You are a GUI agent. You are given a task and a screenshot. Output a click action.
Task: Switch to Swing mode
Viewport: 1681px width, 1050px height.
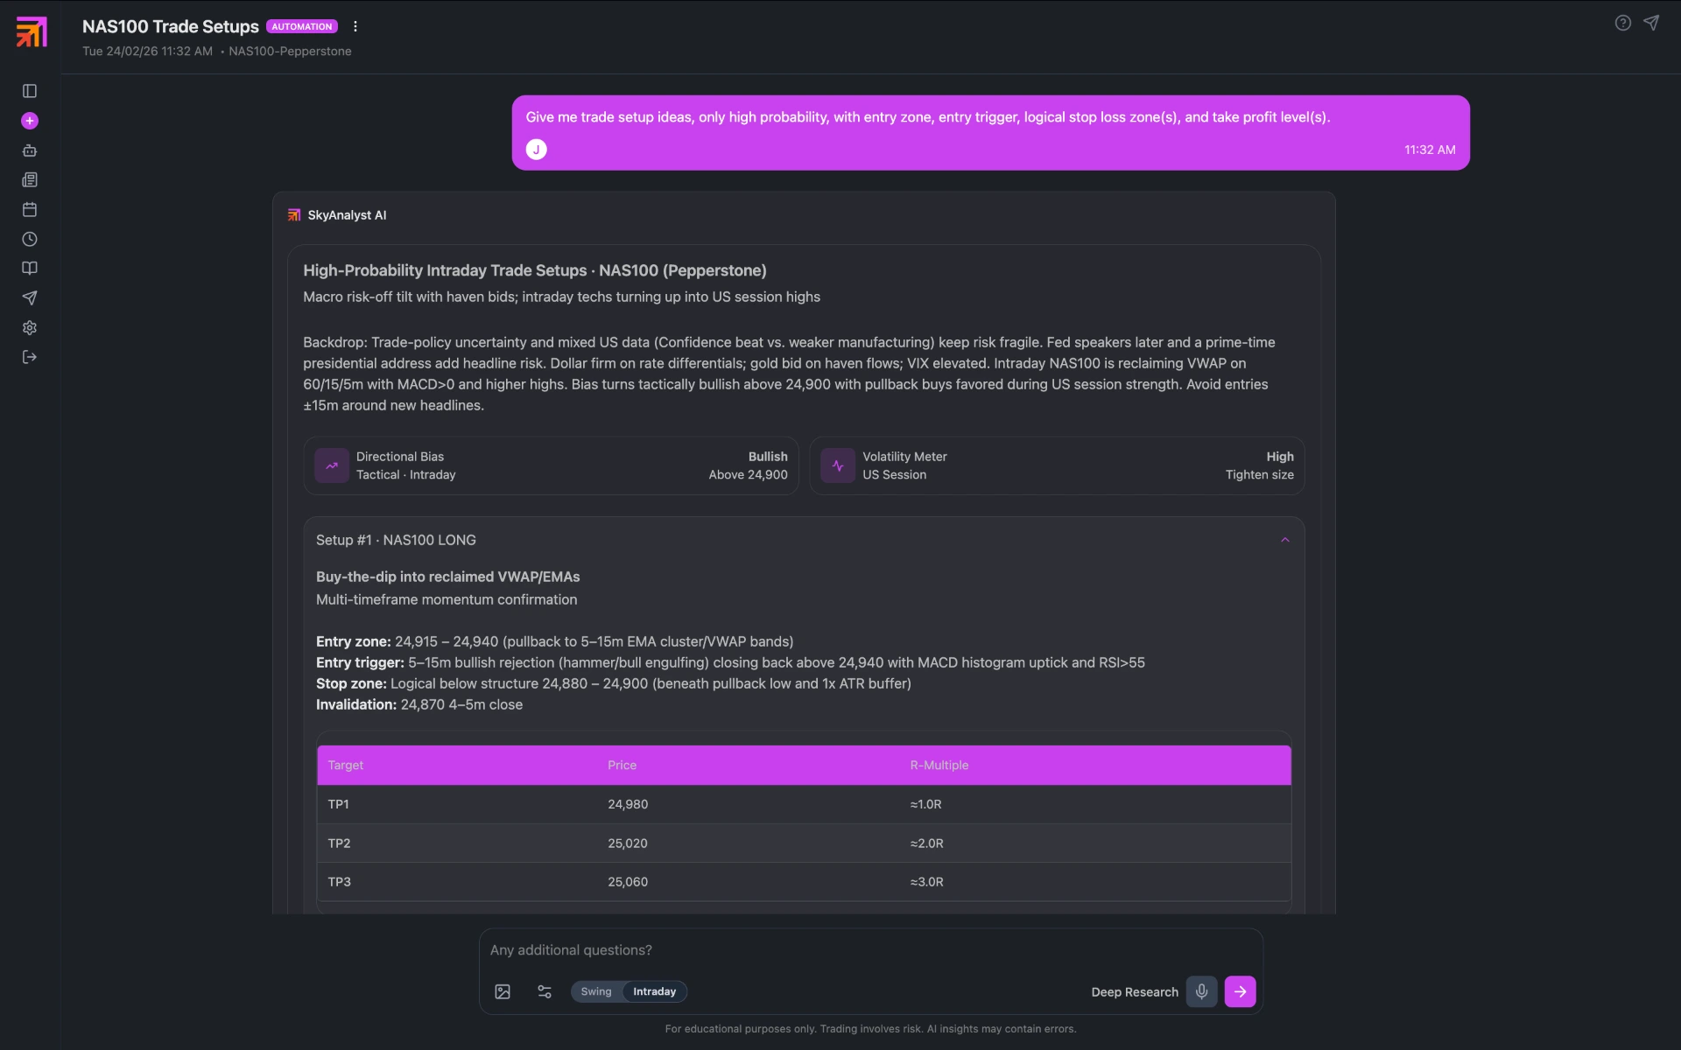coord(595,991)
